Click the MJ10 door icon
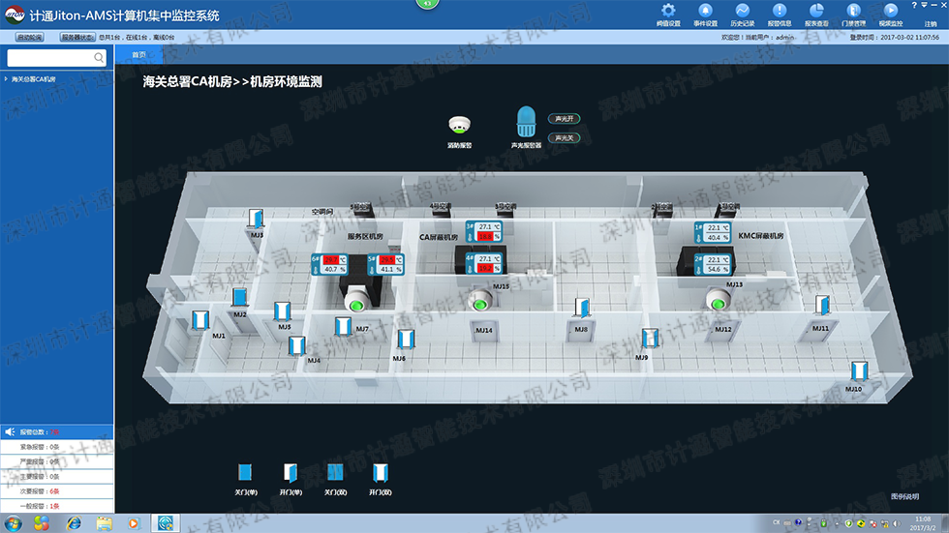 [x=857, y=370]
